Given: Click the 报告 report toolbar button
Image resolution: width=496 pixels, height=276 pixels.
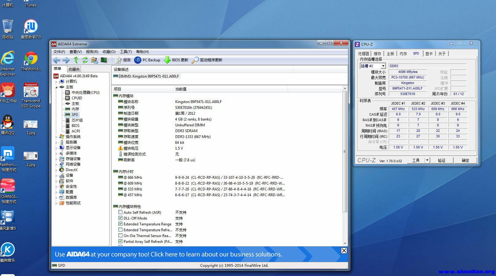Looking at the screenshot, I should pos(123,60).
